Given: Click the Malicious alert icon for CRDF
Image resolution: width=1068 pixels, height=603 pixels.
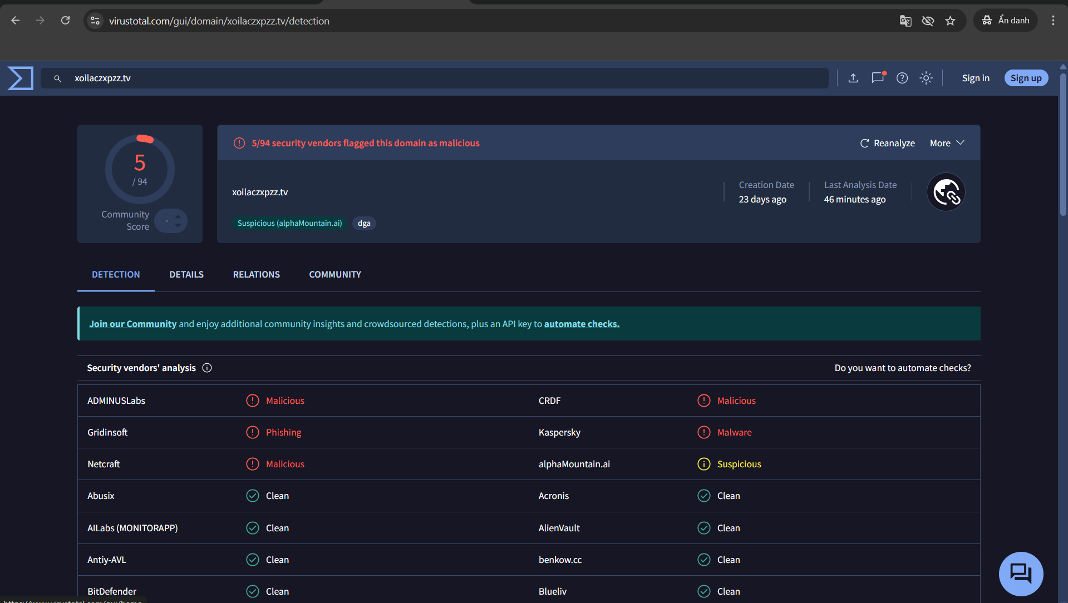Looking at the screenshot, I should point(704,401).
